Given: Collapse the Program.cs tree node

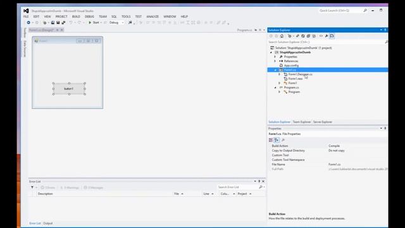Looking at the screenshot, I should click(275, 87).
